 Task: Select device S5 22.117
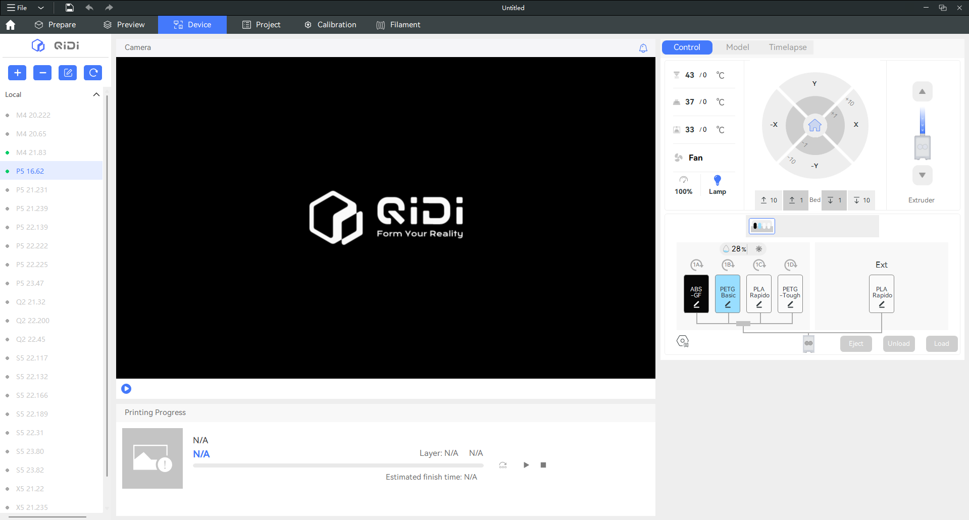pyautogui.click(x=52, y=358)
